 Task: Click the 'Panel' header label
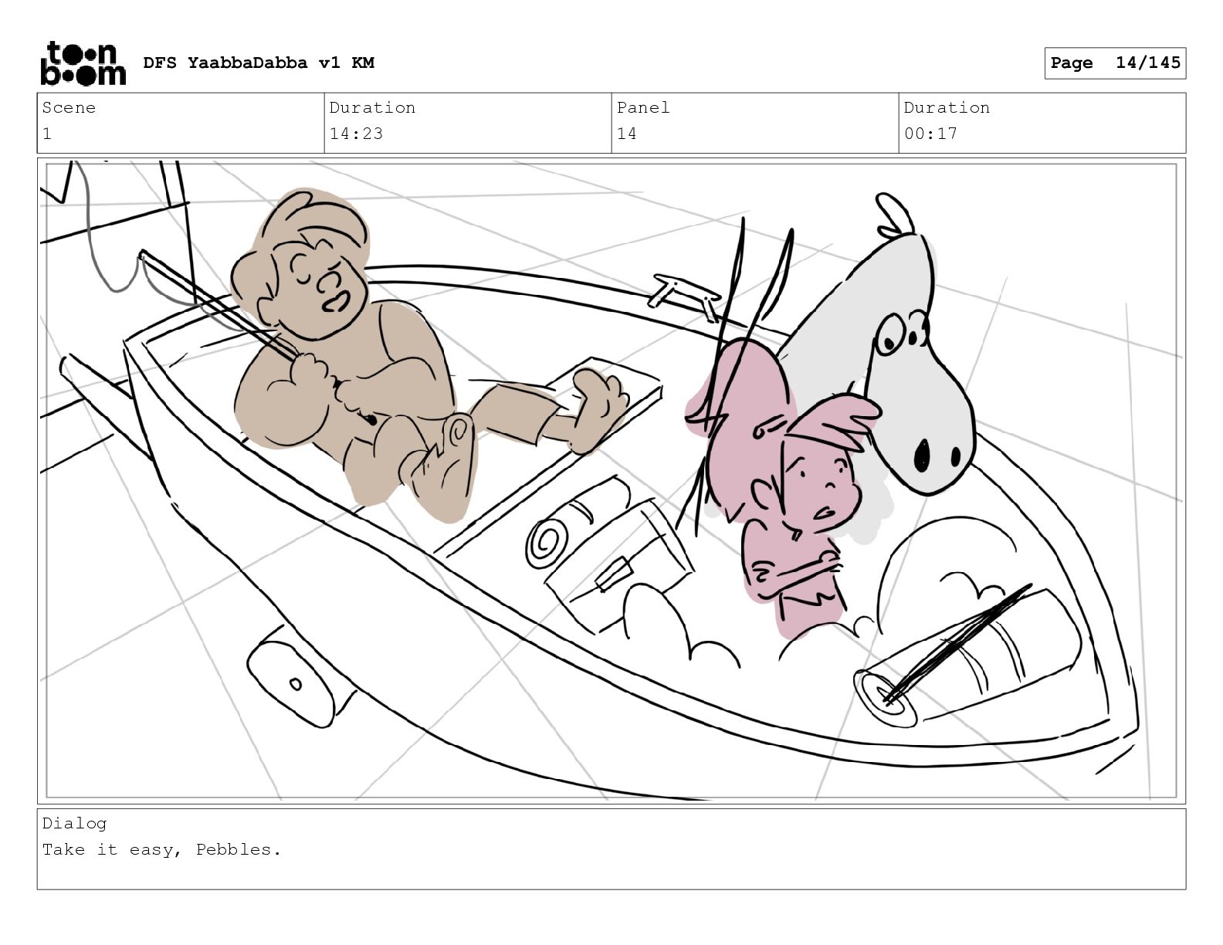(x=643, y=107)
